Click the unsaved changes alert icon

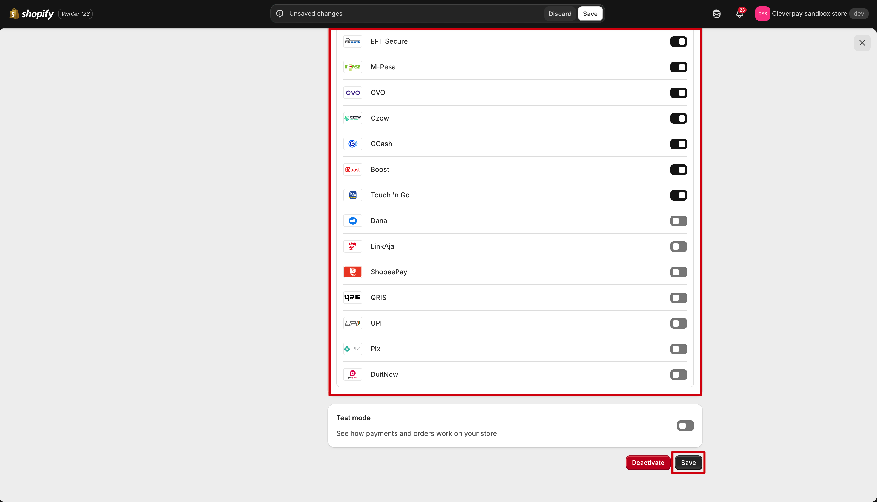click(x=280, y=14)
